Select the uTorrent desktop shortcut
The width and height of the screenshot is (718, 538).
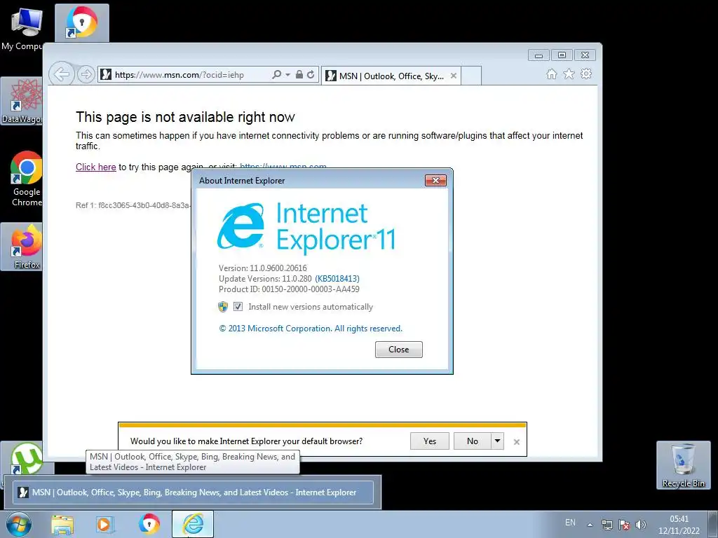(x=27, y=458)
